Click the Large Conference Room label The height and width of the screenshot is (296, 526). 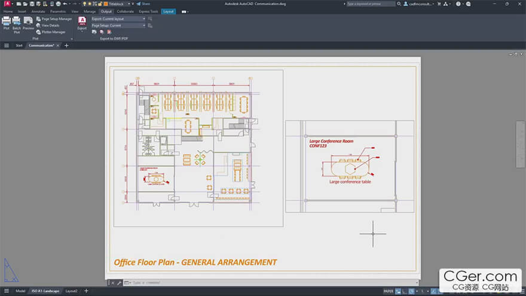click(331, 144)
